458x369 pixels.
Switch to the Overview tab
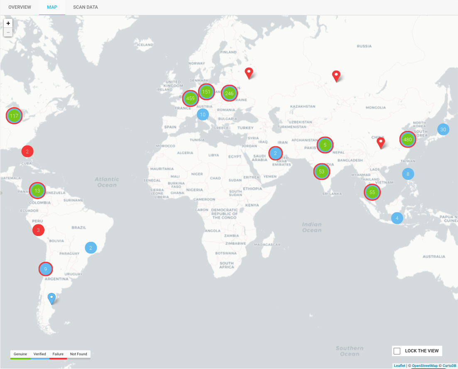20,7
